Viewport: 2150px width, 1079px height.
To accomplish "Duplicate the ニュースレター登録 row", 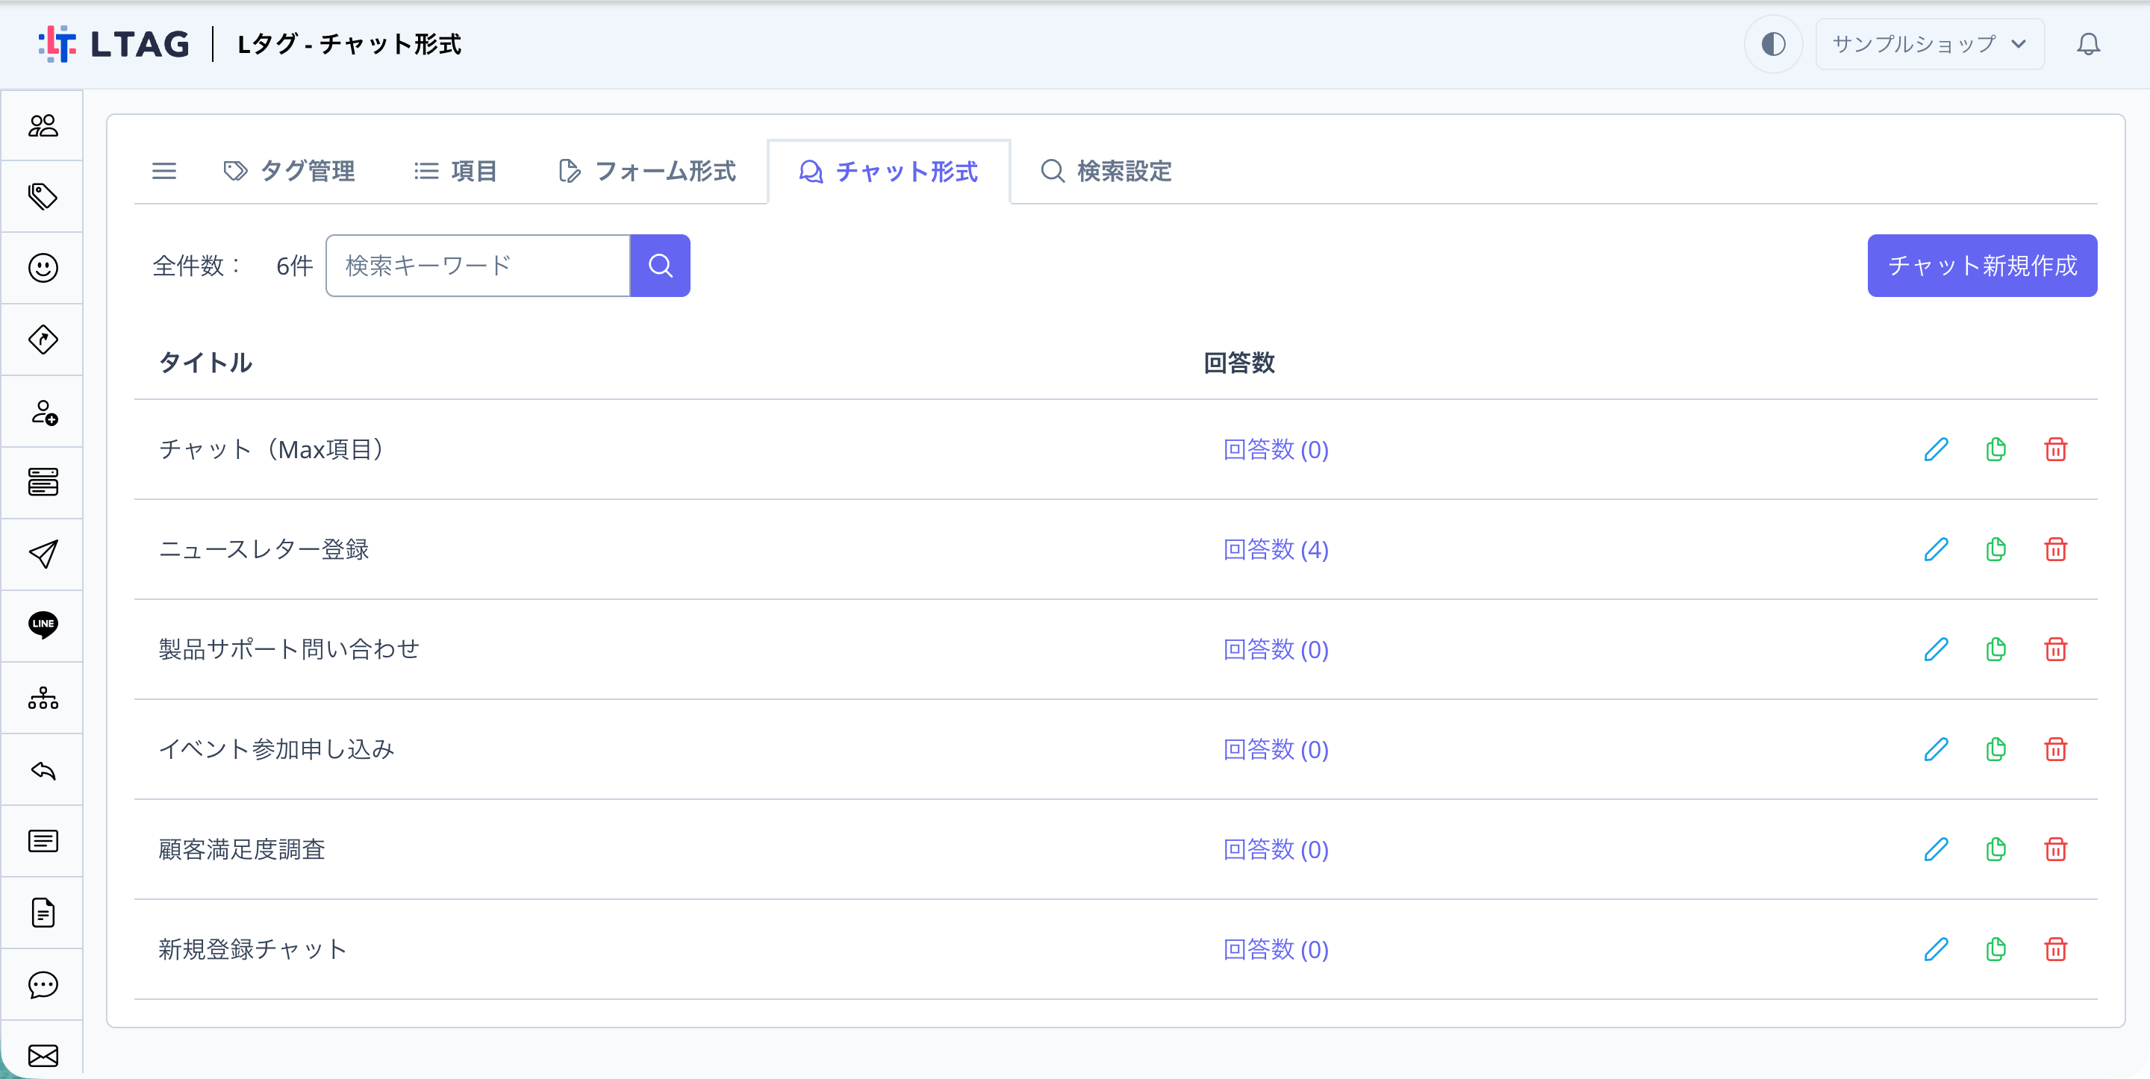I will tap(1995, 549).
